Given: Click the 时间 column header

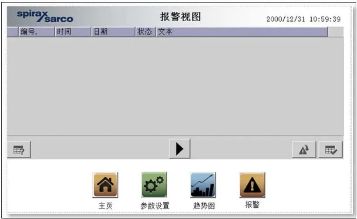Looking at the screenshot, I should 73,32.
